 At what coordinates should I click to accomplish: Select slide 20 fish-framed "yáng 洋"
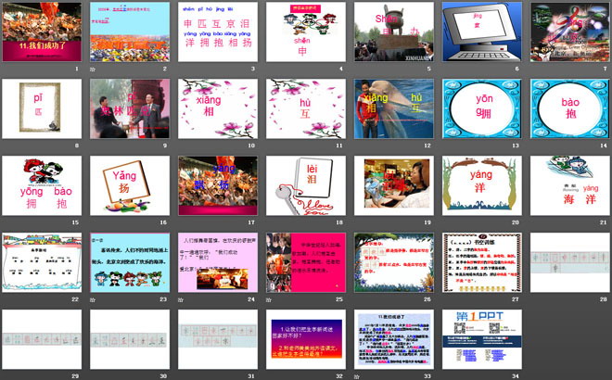click(482, 185)
